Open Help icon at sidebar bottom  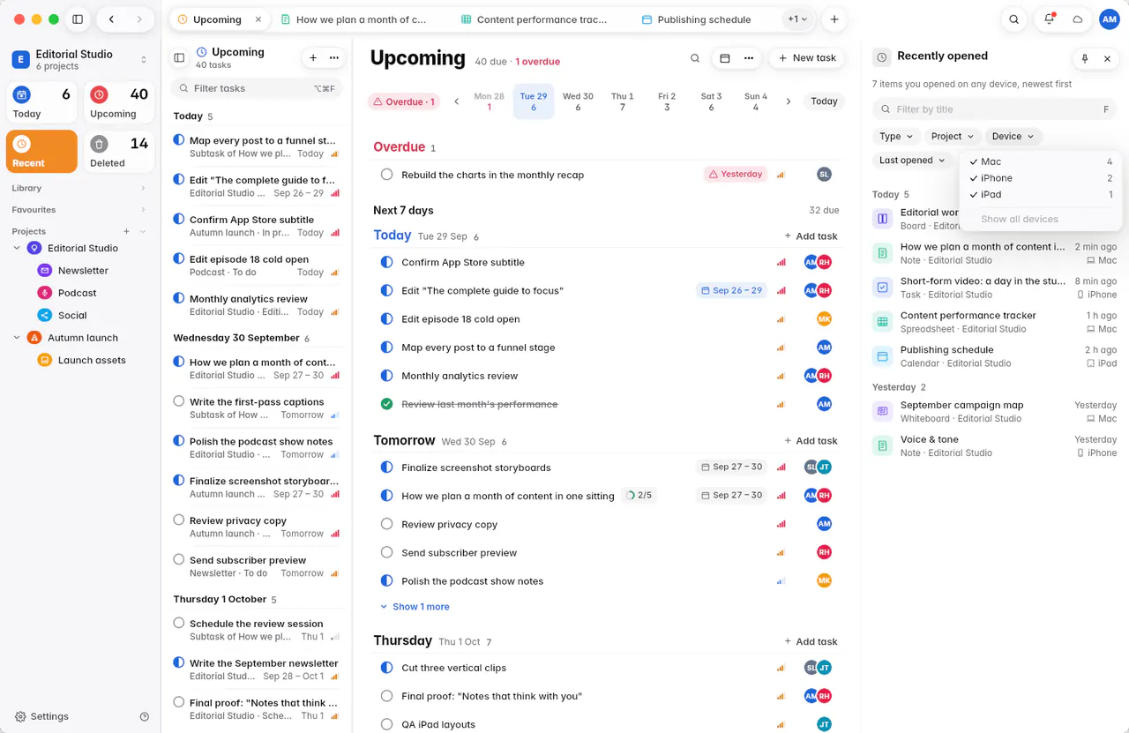(145, 717)
